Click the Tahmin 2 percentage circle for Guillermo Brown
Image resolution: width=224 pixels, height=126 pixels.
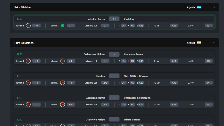click(63, 105)
